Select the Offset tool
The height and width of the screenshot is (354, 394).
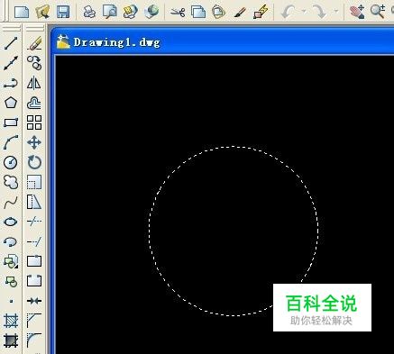pos(34,103)
